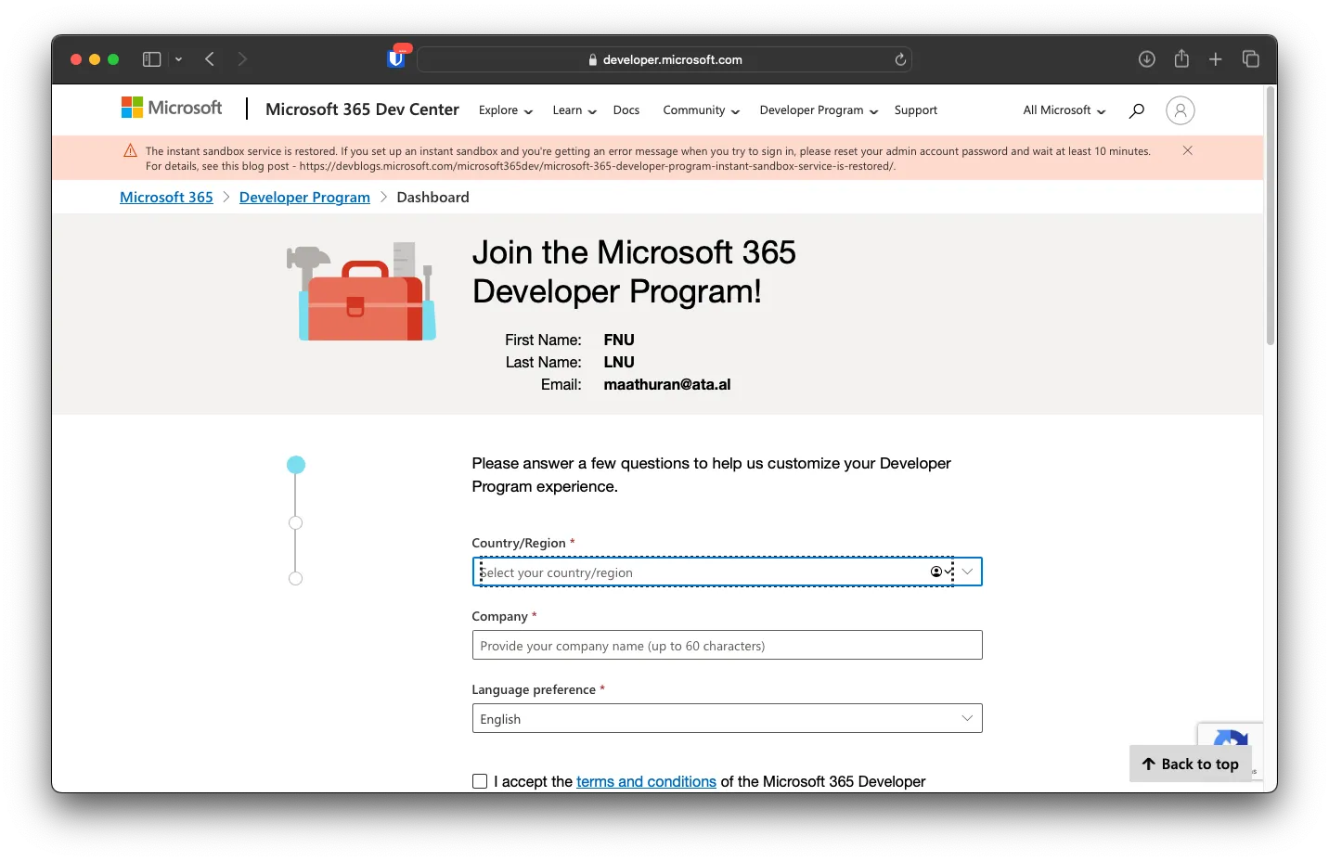Open a new tab with the plus icon

click(x=1216, y=59)
